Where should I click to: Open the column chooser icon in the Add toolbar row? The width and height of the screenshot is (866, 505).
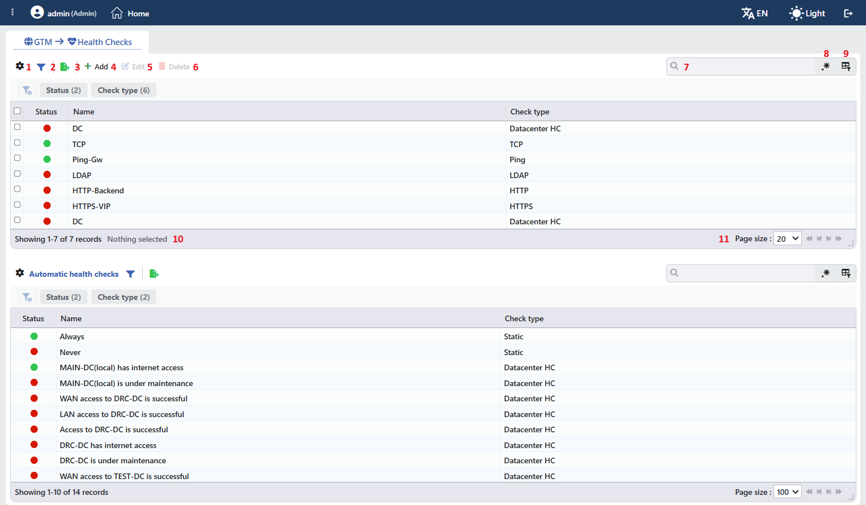(846, 67)
